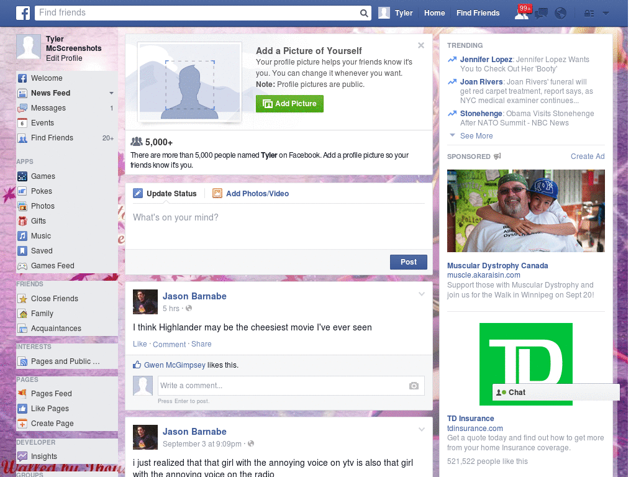This screenshot has height=477, width=636.
Task: Click the What's on your mind box
Action: pyautogui.click(x=279, y=225)
